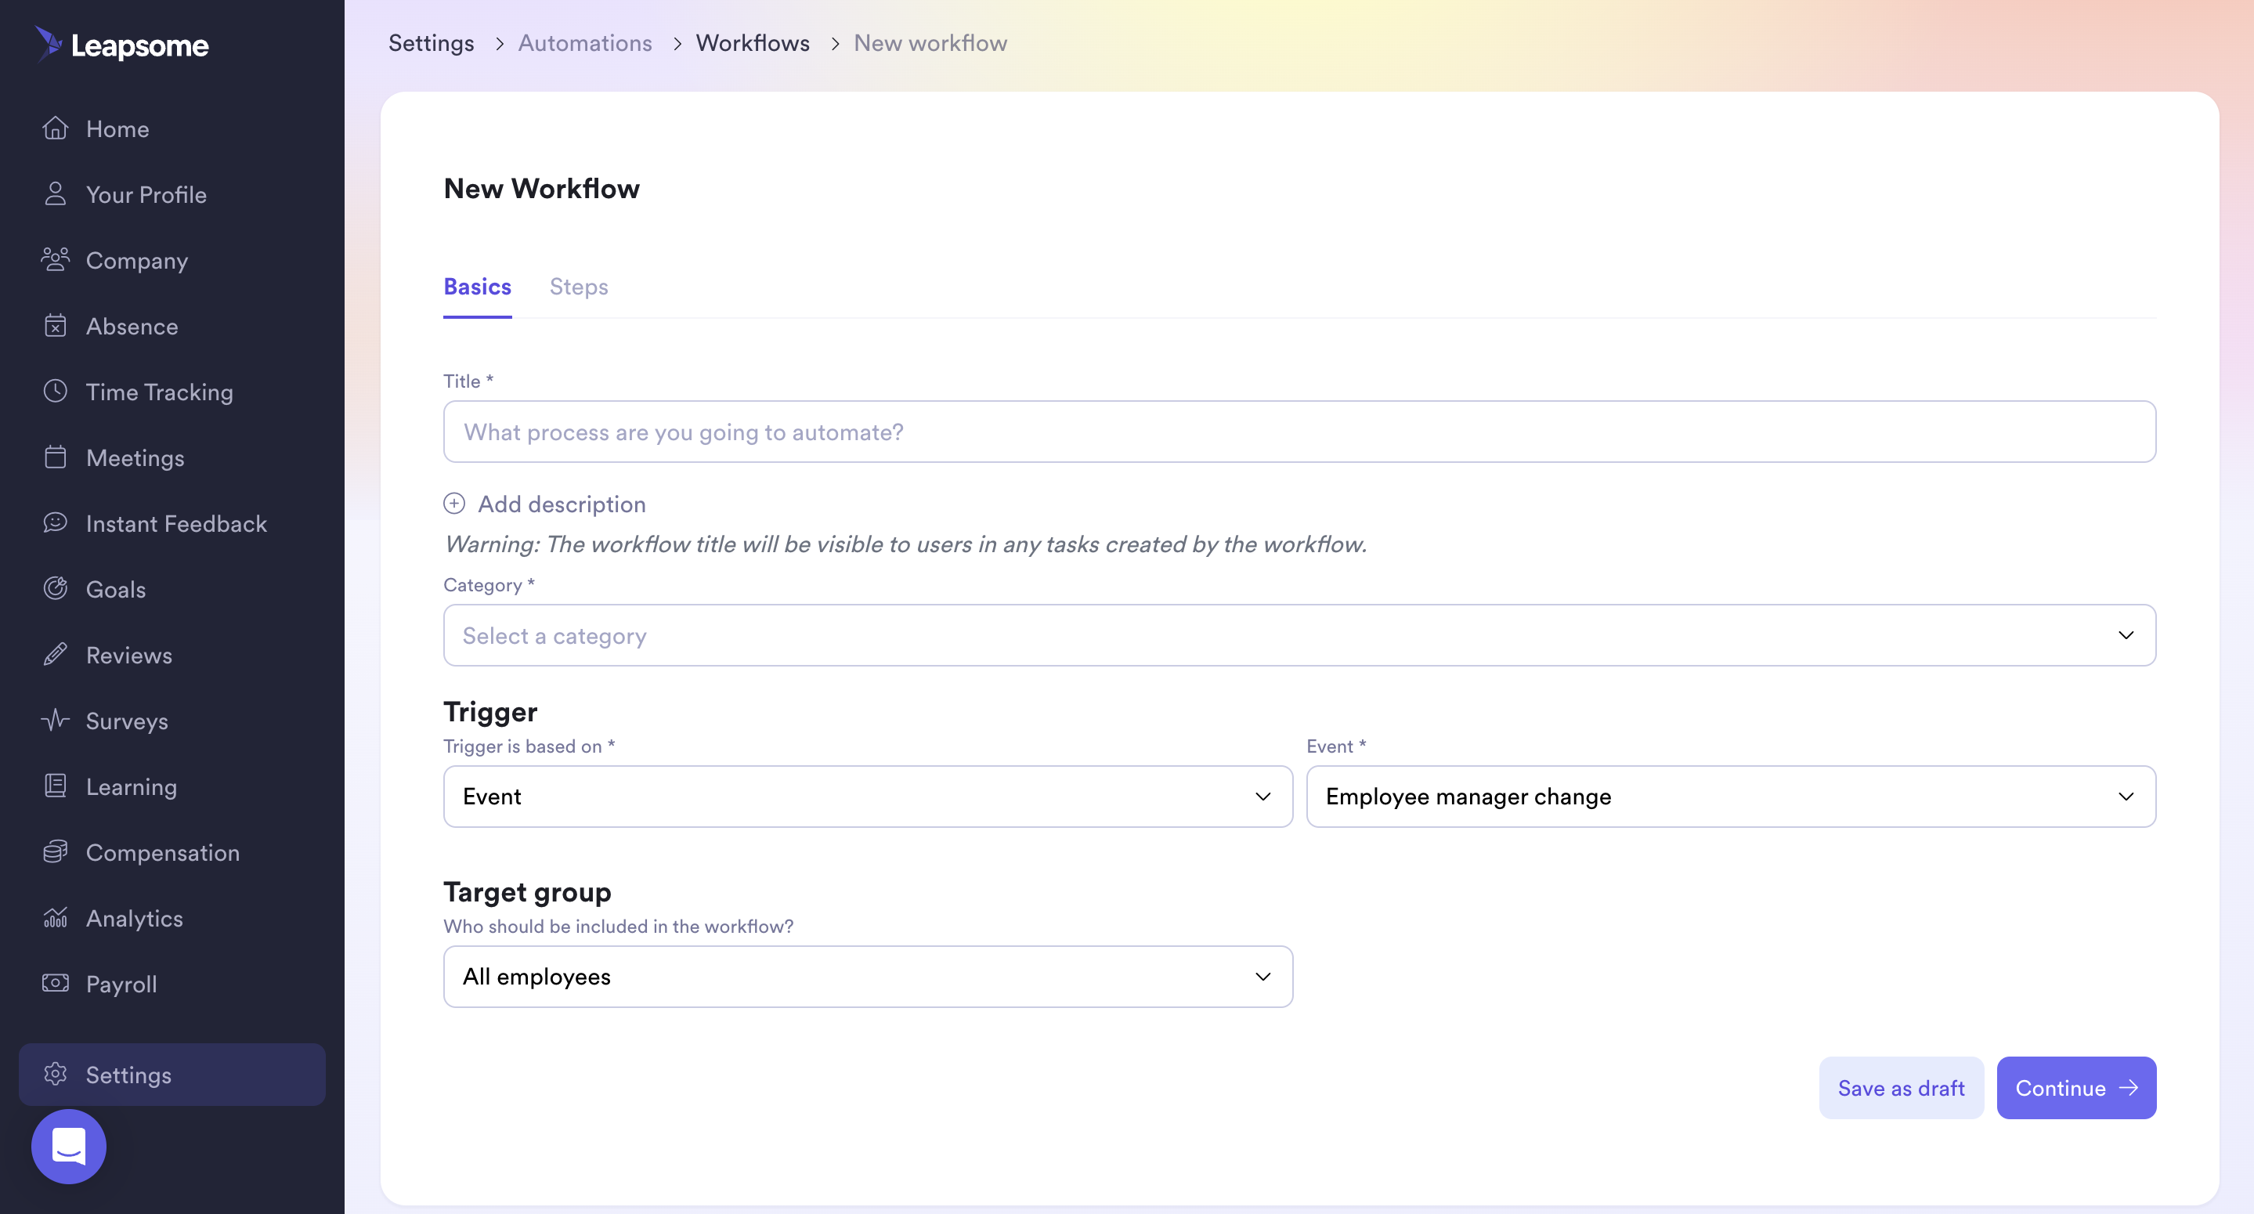Click the New workflow breadcrumb item

pyautogui.click(x=930, y=43)
